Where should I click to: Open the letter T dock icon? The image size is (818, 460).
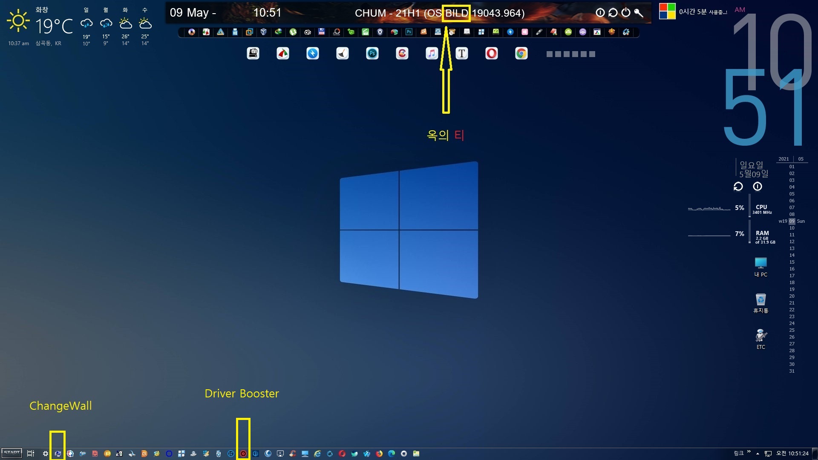[462, 54]
